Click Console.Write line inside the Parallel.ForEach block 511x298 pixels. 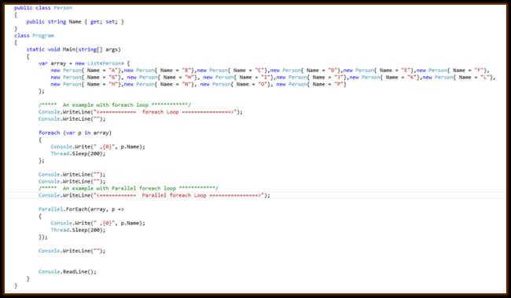pyautogui.click(x=97, y=223)
